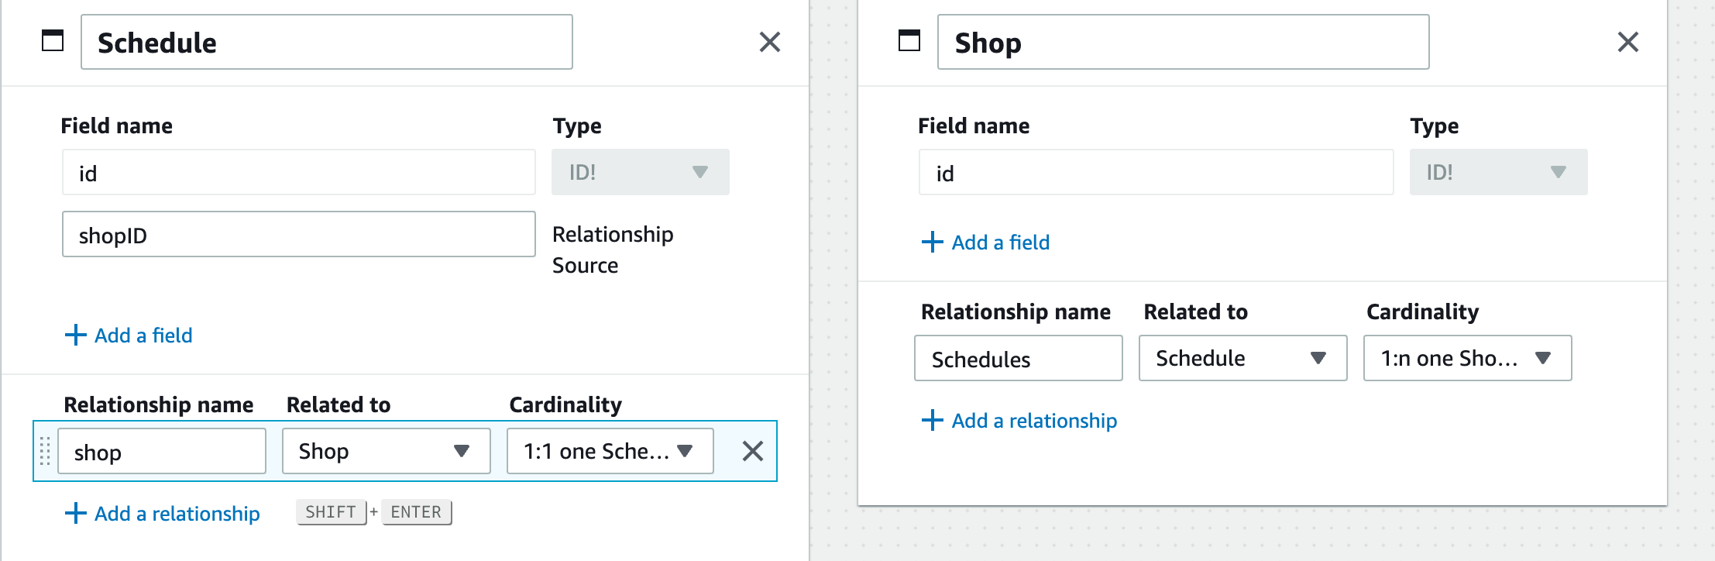Click the Schedule model window icon
Viewport: 1715px width, 561px height.
point(53,40)
